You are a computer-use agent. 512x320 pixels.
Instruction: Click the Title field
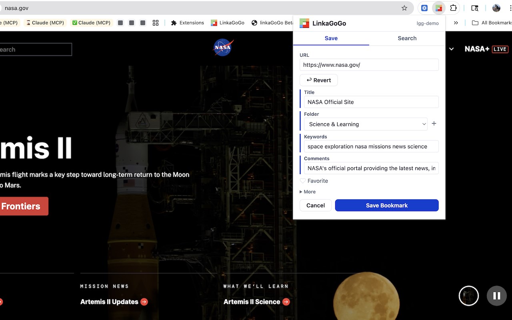(x=371, y=102)
